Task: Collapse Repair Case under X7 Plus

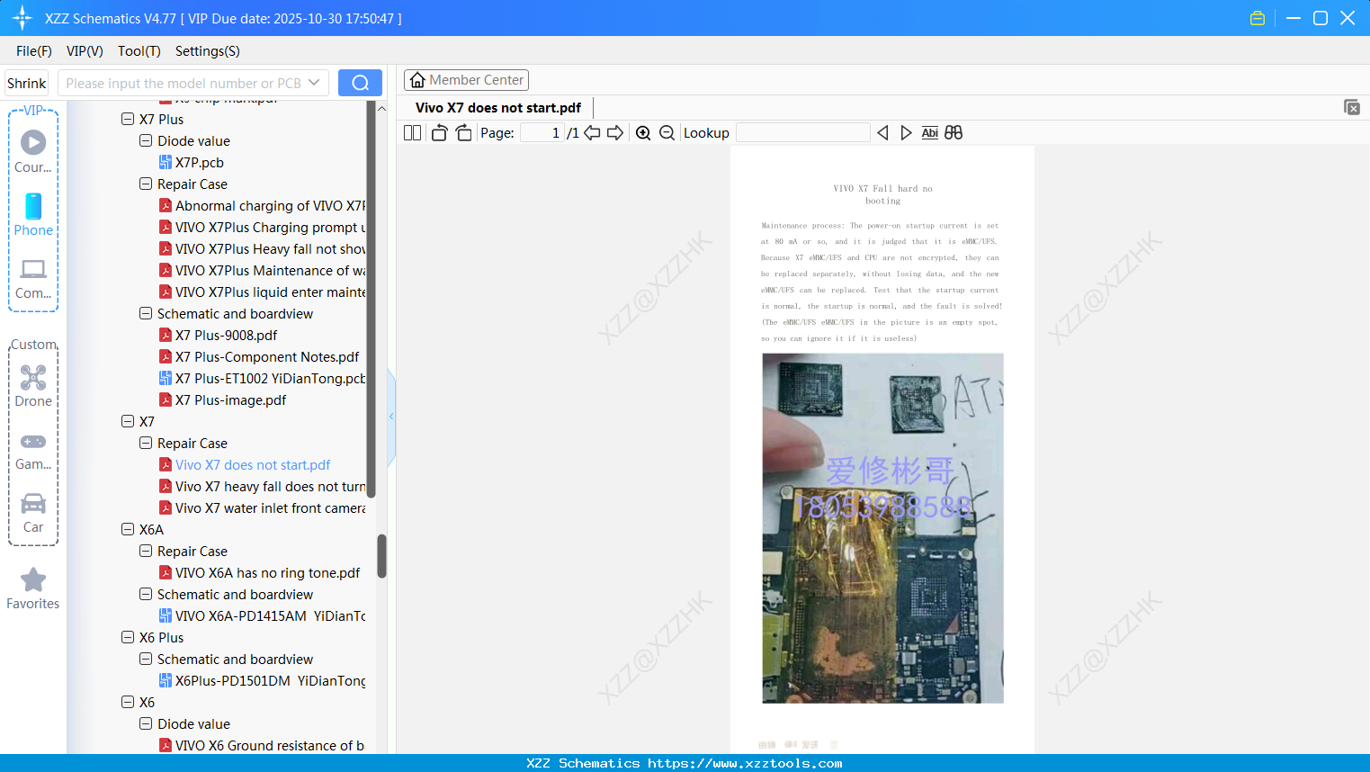Action: pyautogui.click(x=146, y=184)
